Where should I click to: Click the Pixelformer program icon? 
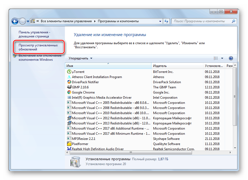(x=69, y=144)
